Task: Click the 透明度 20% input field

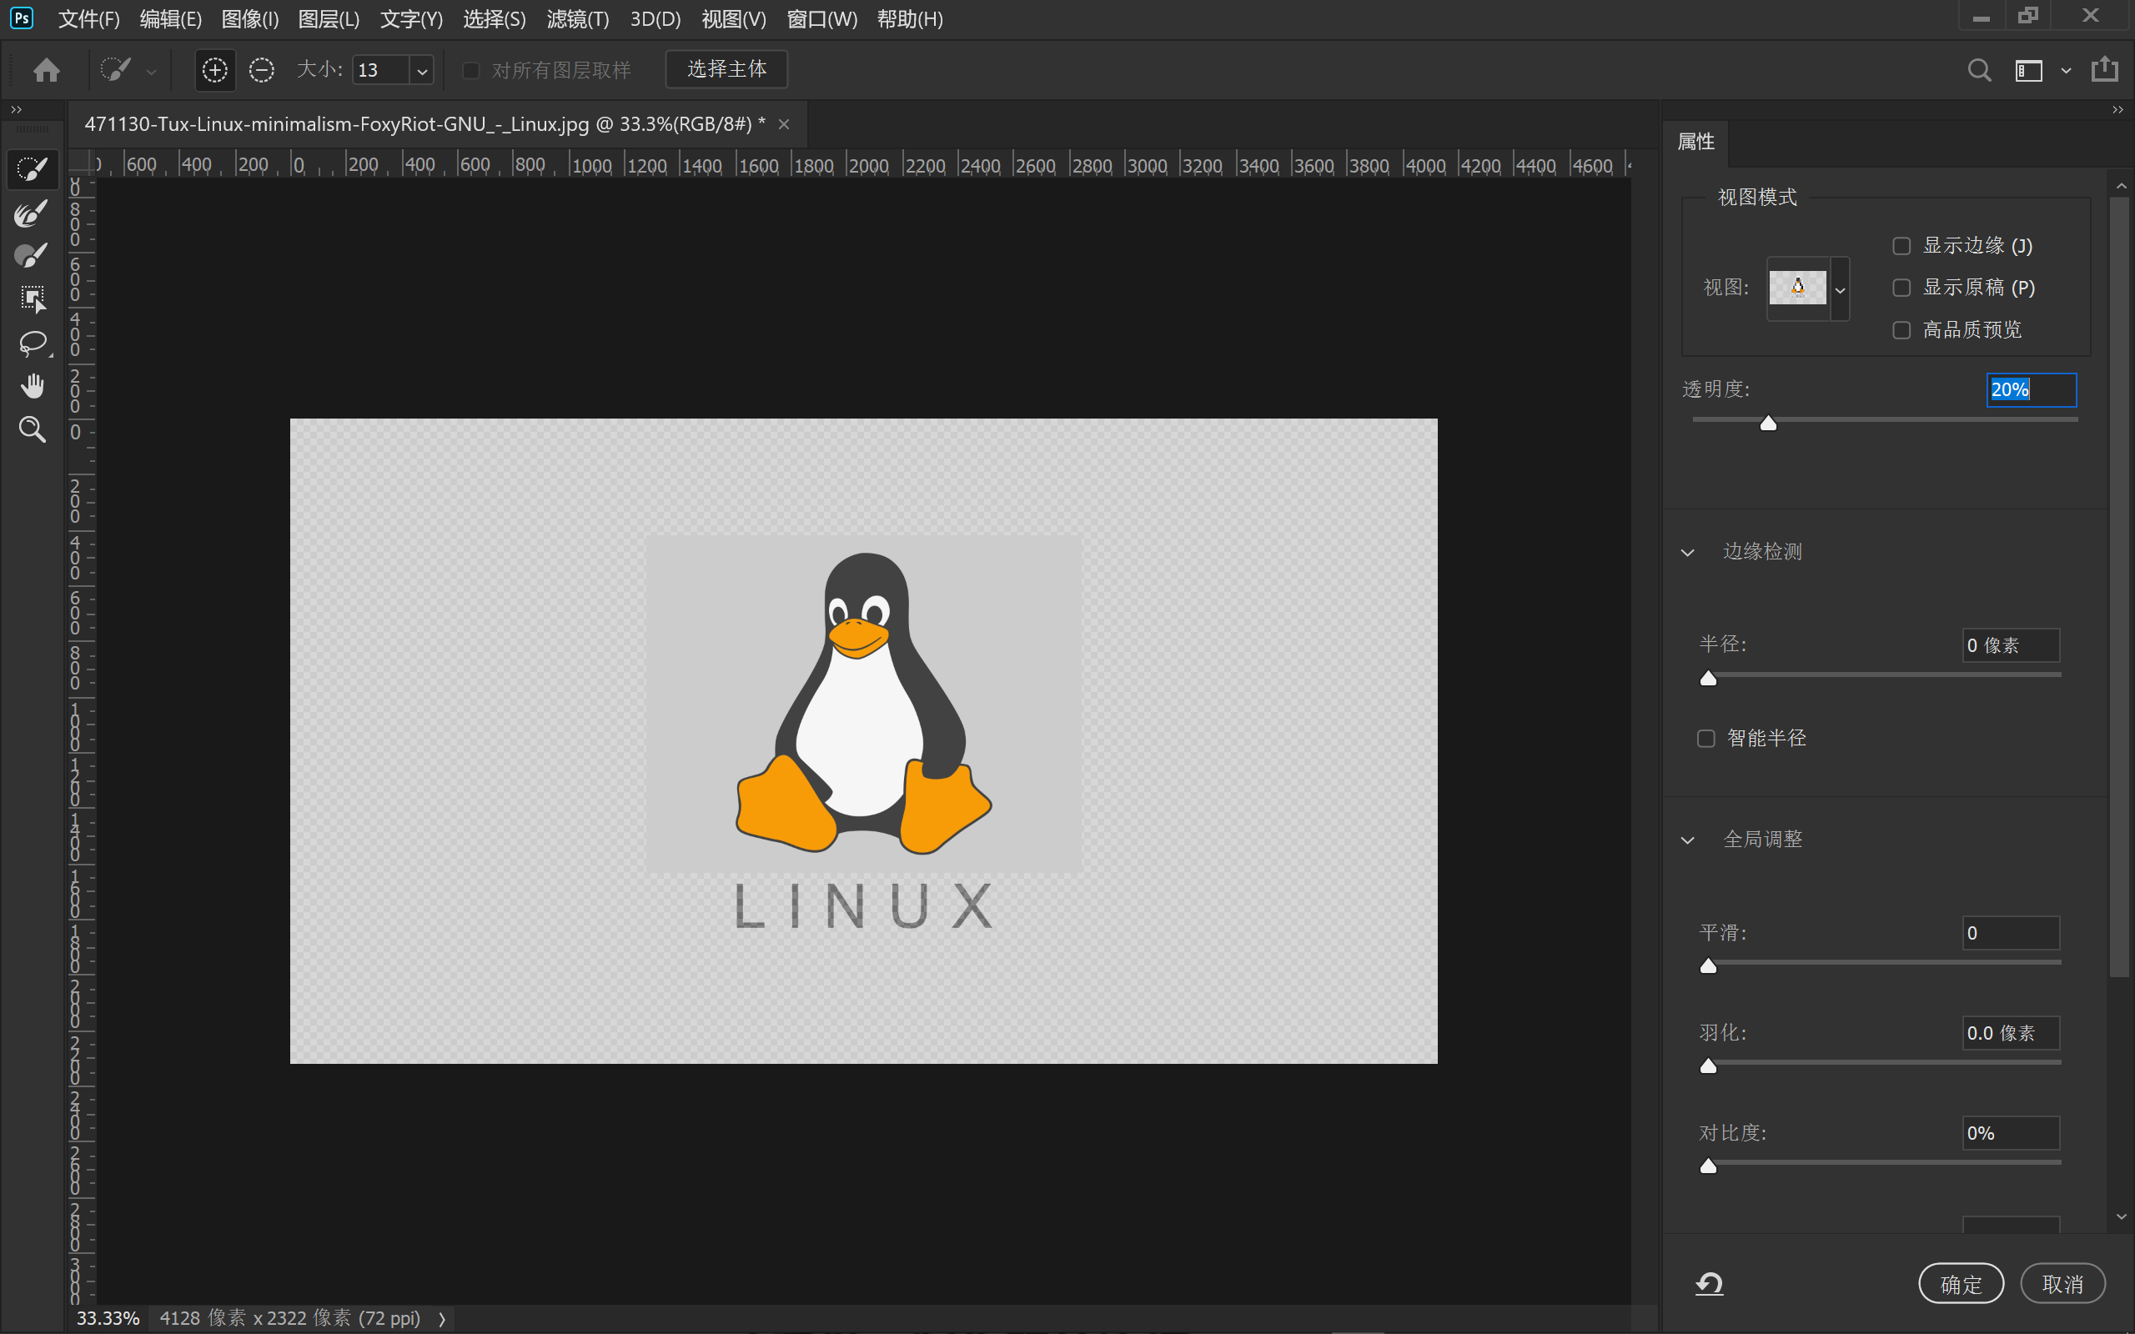Action: point(2031,390)
